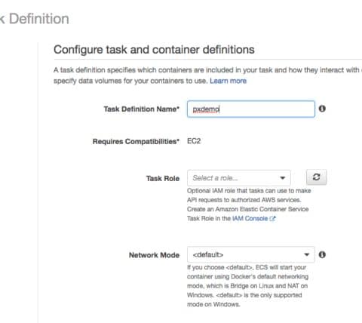Click the external link icon after IAM Console
Image resolution: width=362 pixels, height=323 pixels.
tap(272, 219)
